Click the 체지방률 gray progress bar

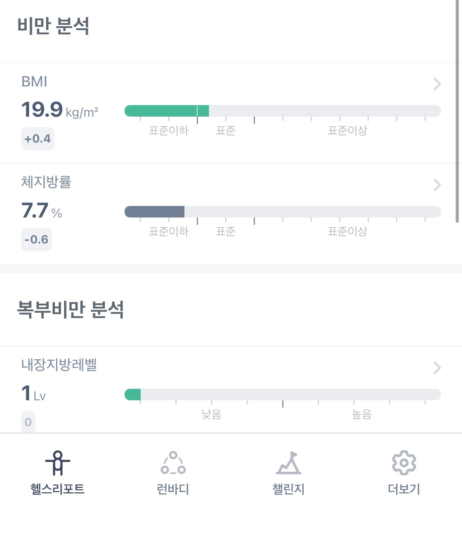pyautogui.click(x=282, y=212)
